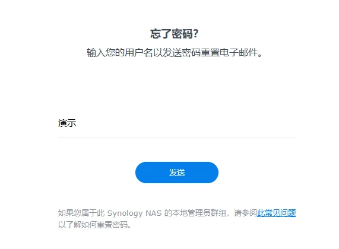This screenshot has height=249, width=339.
Task: Click the 密码 characters in the heading
Action: pos(182,34)
